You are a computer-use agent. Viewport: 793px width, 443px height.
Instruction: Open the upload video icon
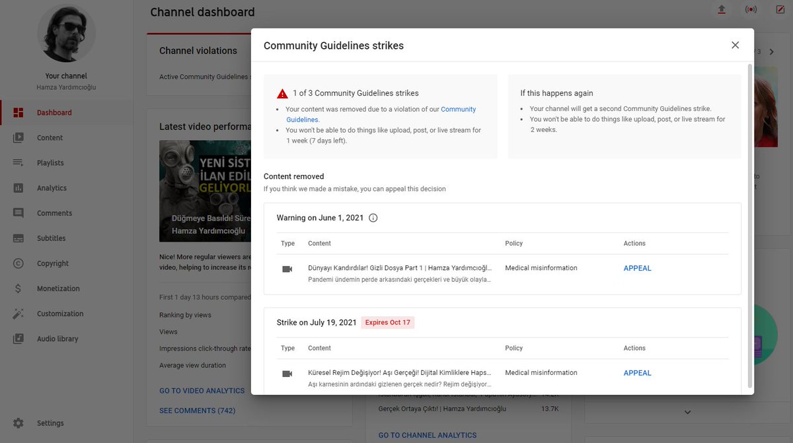coord(721,9)
